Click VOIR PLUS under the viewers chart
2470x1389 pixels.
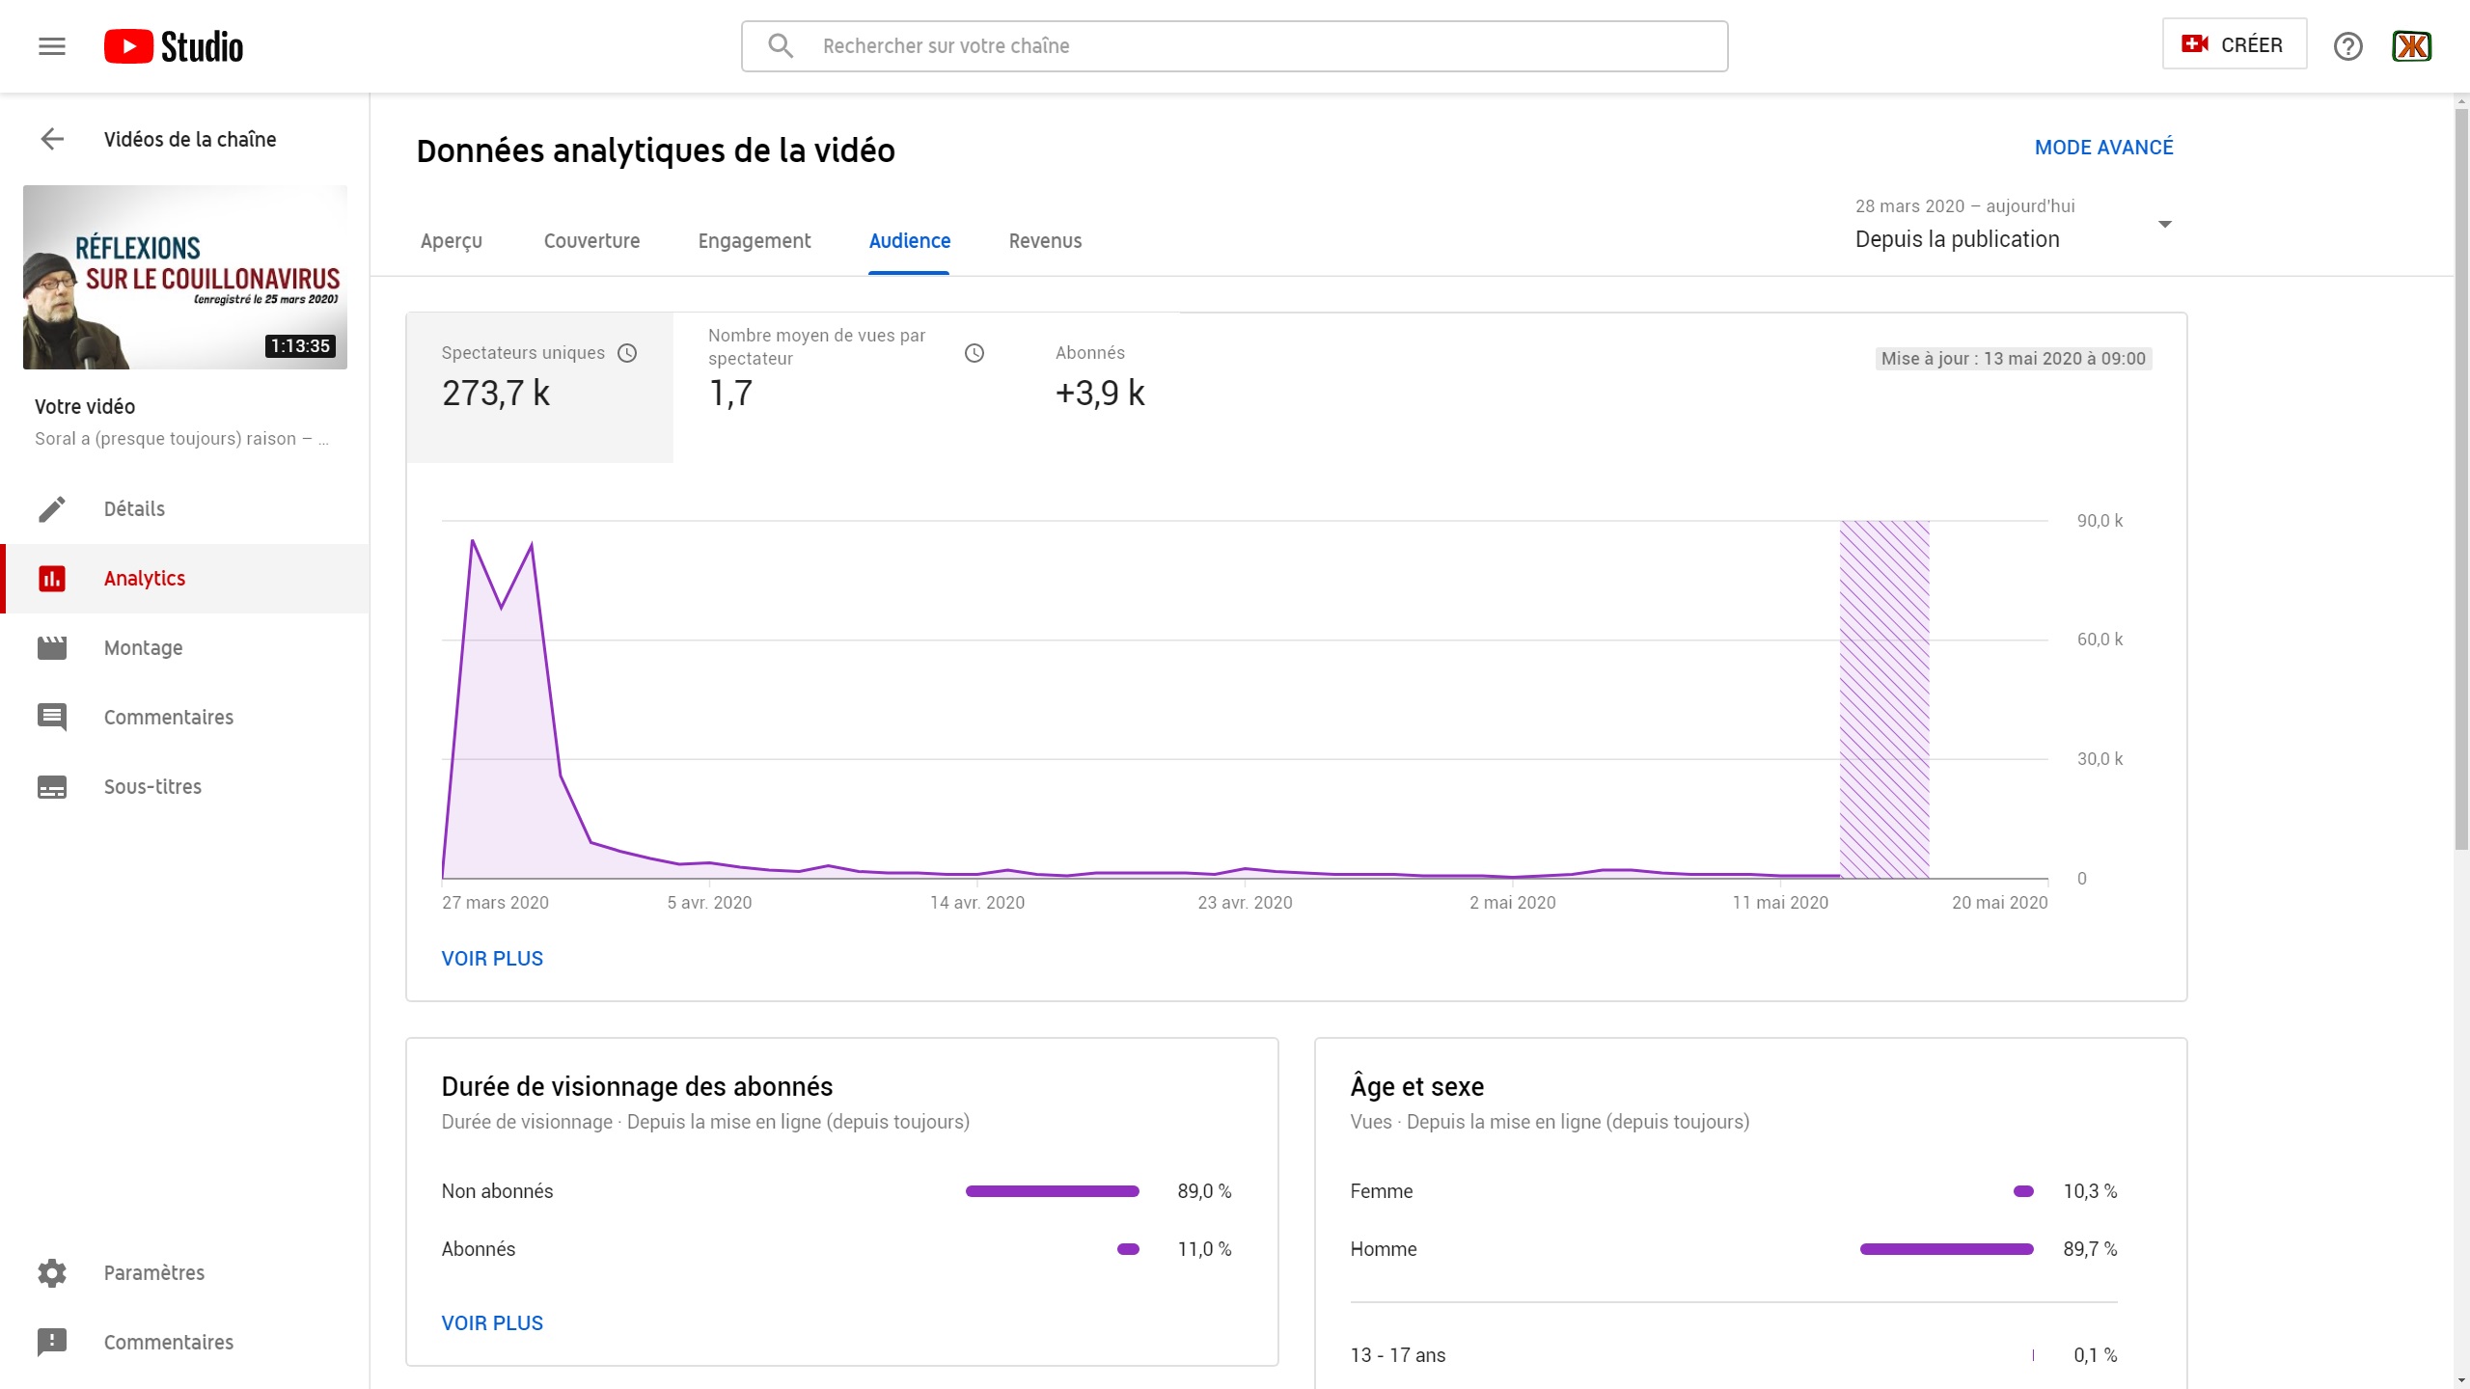point(492,959)
